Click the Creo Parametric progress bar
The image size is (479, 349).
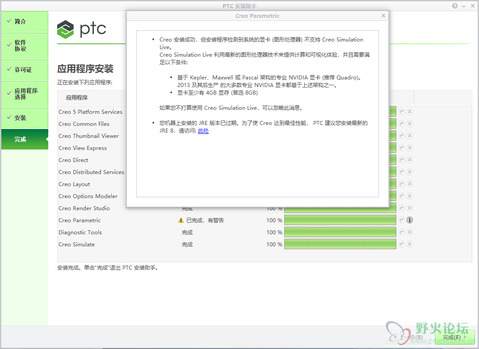[x=340, y=220]
